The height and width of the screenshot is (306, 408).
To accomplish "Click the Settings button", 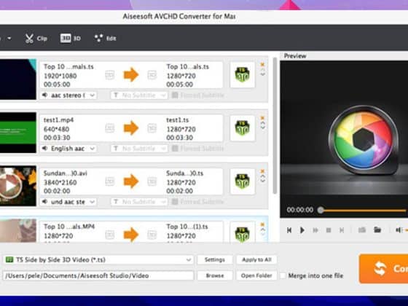I will point(215,259).
